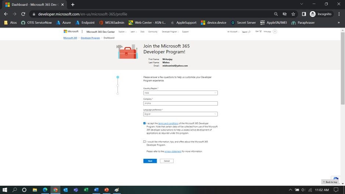Open PowerPoint from the taskbar
The height and width of the screenshot is (194, 345).
tap(106, 190)
